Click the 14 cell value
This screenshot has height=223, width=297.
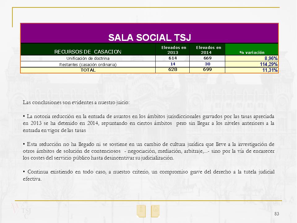pyautogui.click(x=173, y=64)
